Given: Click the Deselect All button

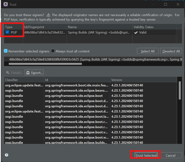Looking at the screenshot, I should tap(171, 51).
